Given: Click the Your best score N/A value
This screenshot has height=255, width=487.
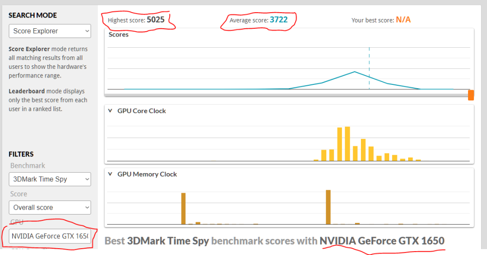Looking at the screenshot, I should (403, 20).
